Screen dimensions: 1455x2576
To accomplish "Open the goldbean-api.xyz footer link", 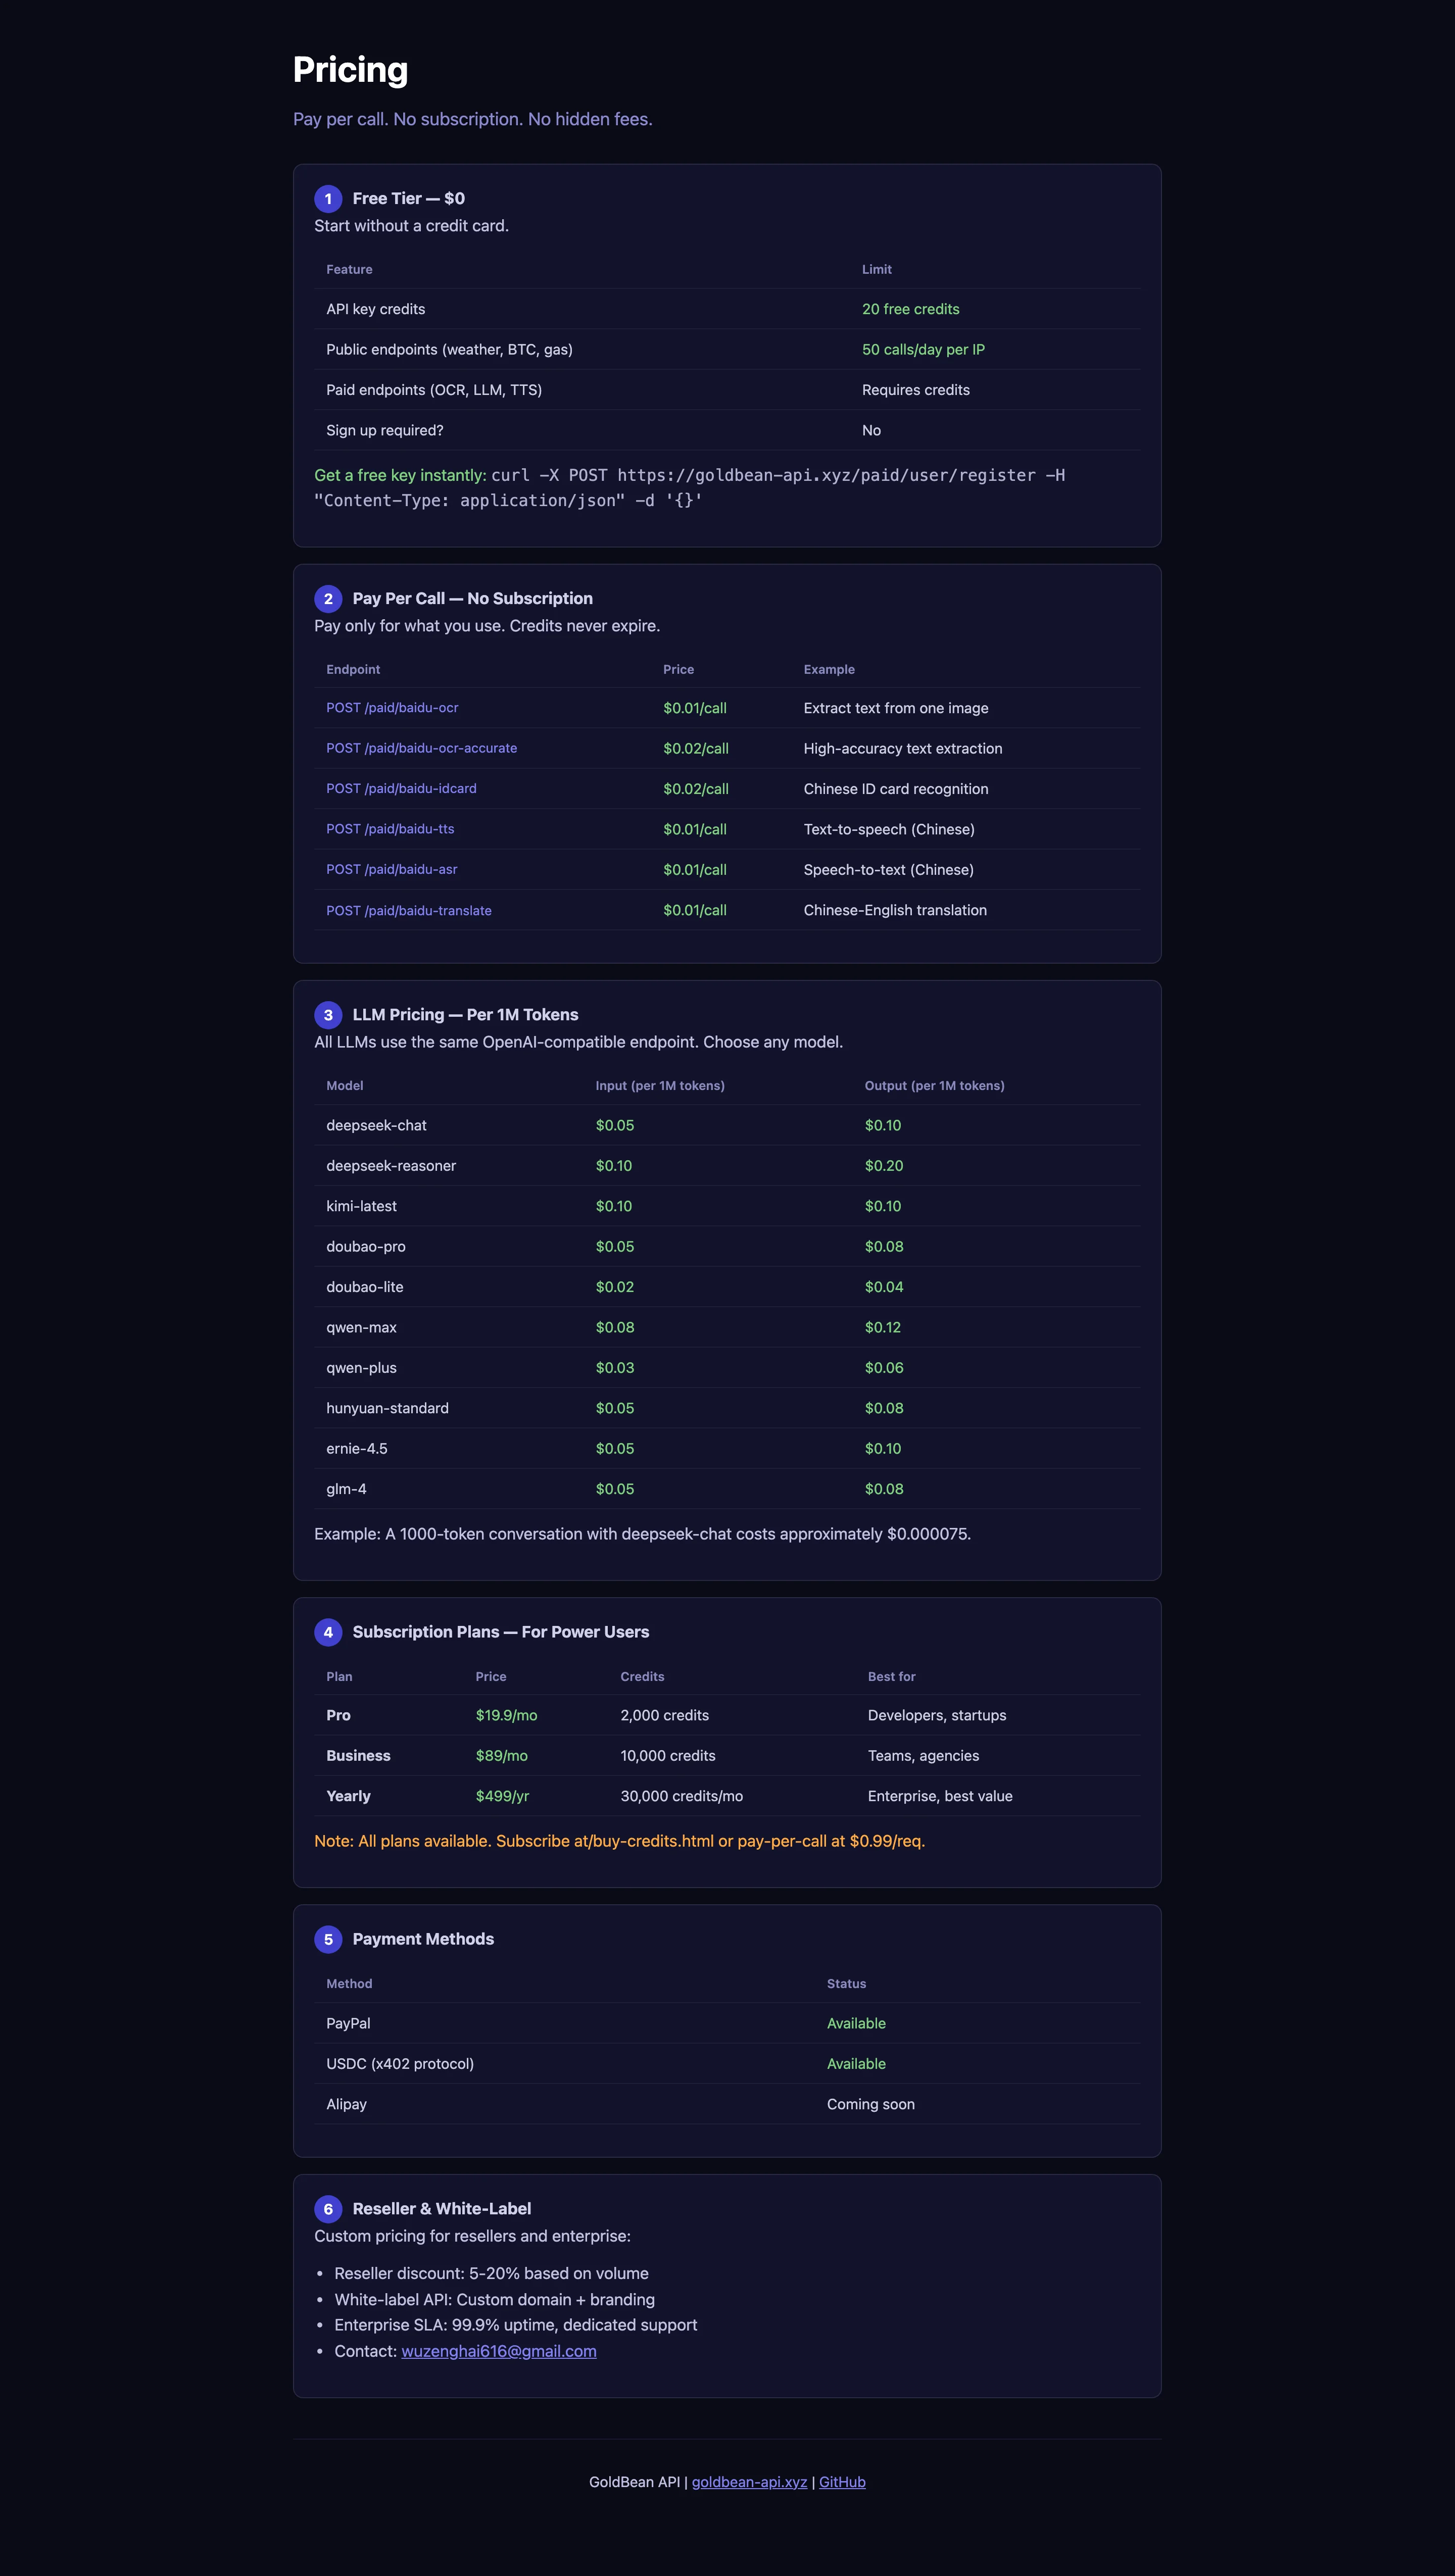I will (x=749, y=2482).
